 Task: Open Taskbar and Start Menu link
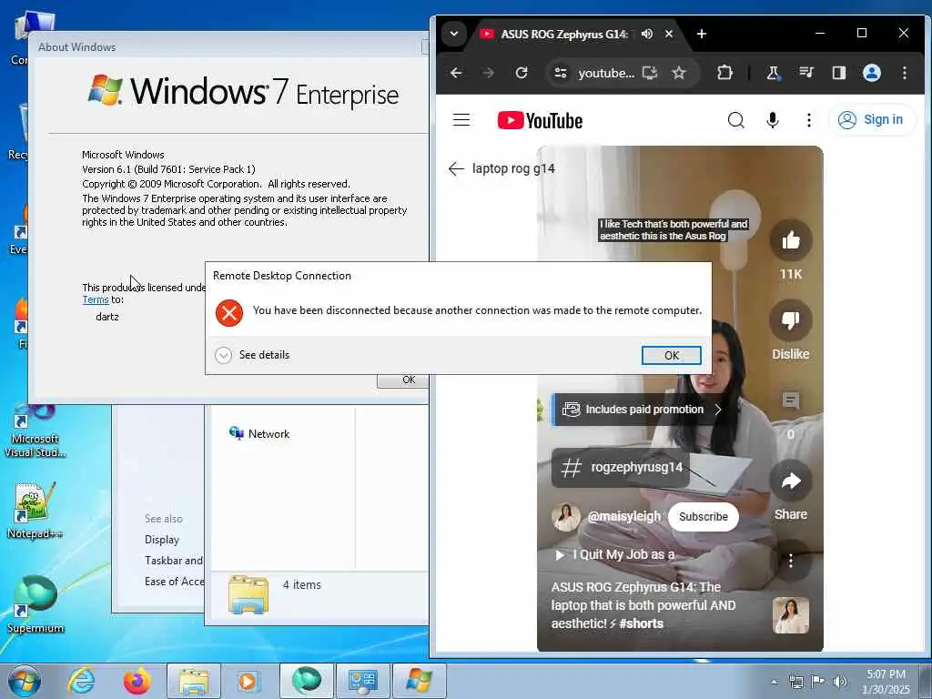click(x=174, y=561)
